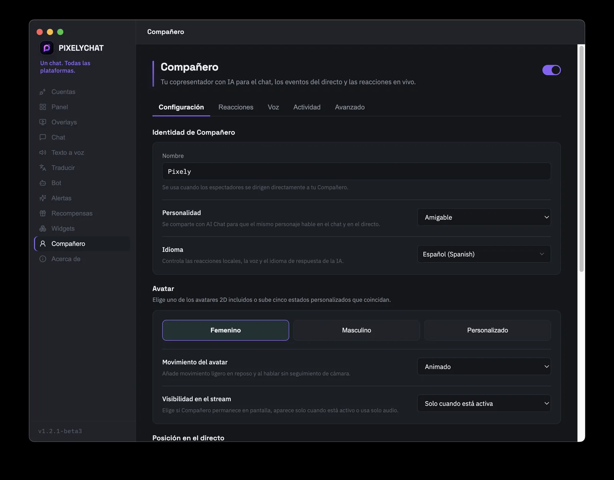Click the Nombre field containing Pixely
The width and height of the screenshot is (614, 480).
click(357, 171)
